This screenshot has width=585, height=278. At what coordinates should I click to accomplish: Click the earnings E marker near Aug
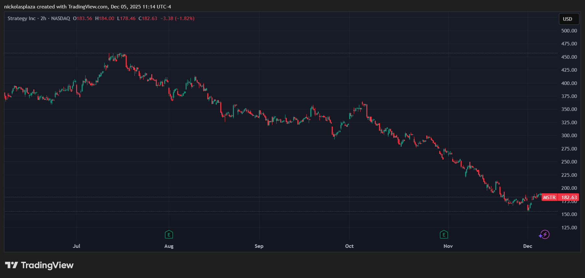pos(169,234)
